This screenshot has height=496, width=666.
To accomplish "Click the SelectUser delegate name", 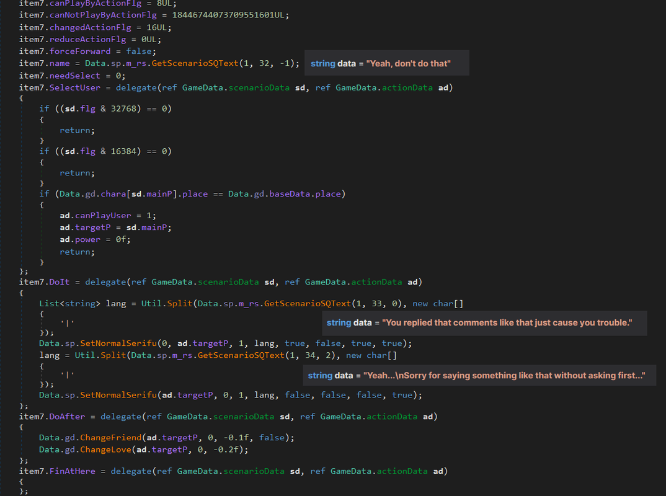I will (x=75, y=87).
